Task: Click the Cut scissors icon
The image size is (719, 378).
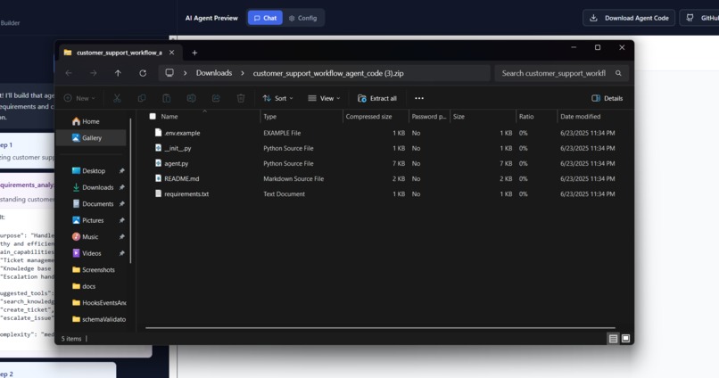Action: click(x=117, y=98)
